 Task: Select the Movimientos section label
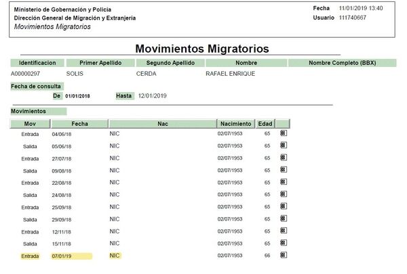point(29,111)
